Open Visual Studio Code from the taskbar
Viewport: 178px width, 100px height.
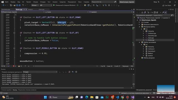tap(117, 97)
